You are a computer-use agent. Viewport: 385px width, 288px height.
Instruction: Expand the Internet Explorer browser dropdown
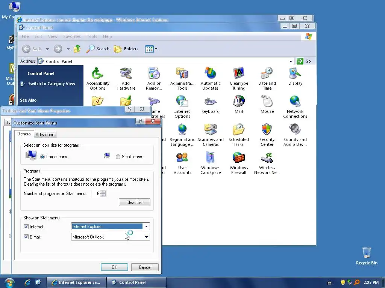(146, 226)
